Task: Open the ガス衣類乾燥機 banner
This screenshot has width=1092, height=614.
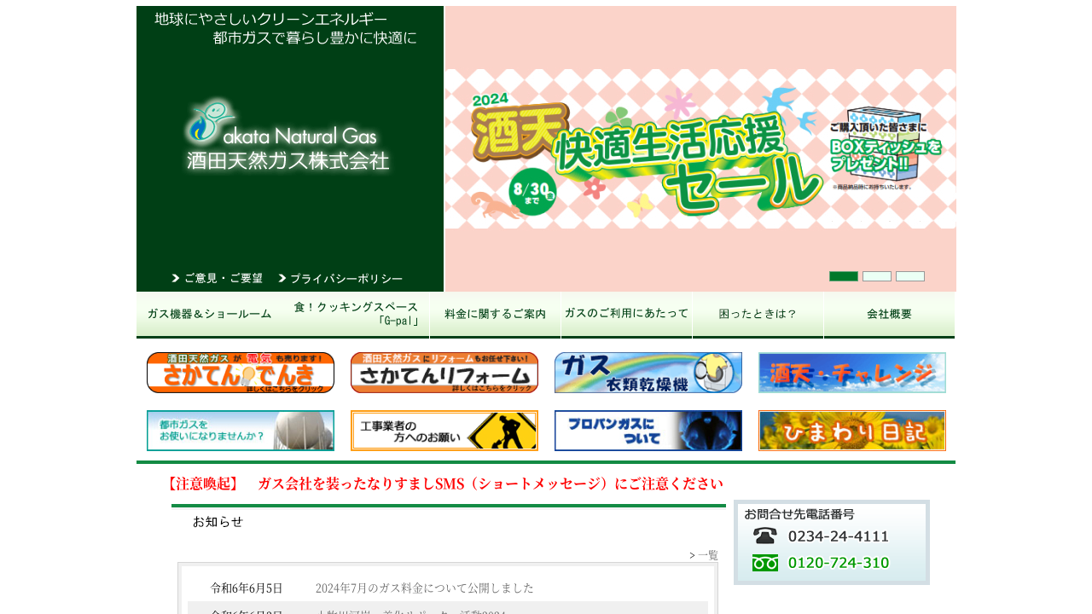Action: pos(648,373)
